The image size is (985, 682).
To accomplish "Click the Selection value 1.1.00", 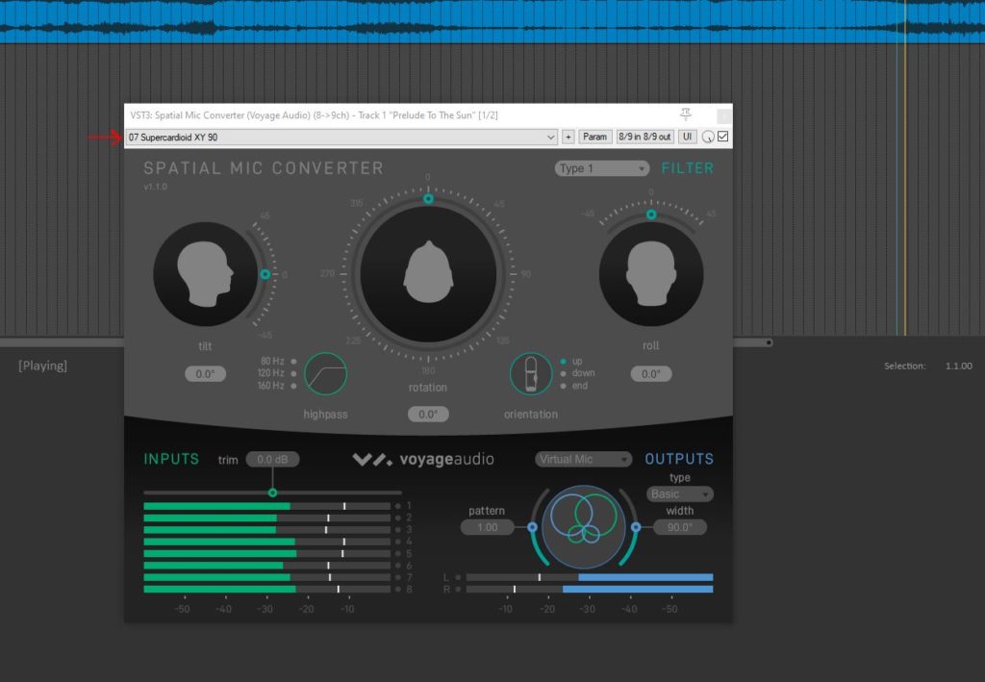I will click(x=959, y=366).
